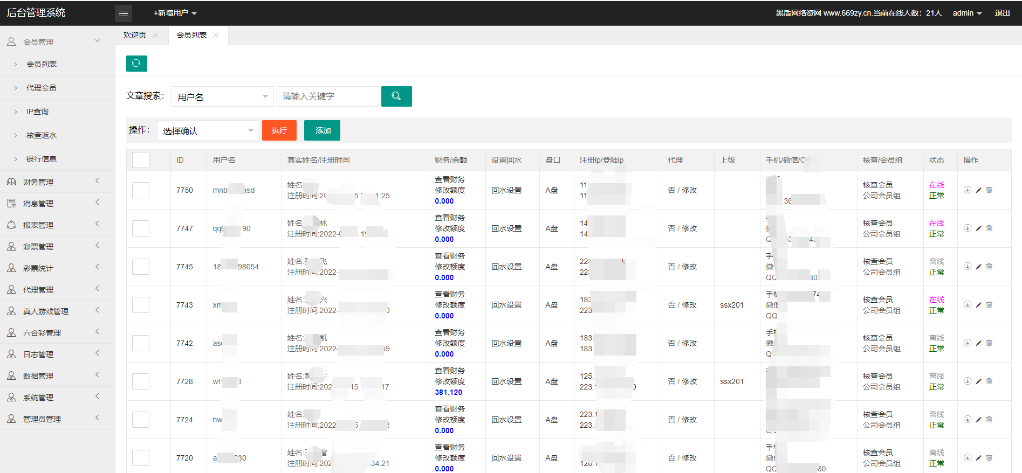1022x473 pixels.
Task: Open 代理会员 in the sidebar
Action: click(x=42, y=88)
